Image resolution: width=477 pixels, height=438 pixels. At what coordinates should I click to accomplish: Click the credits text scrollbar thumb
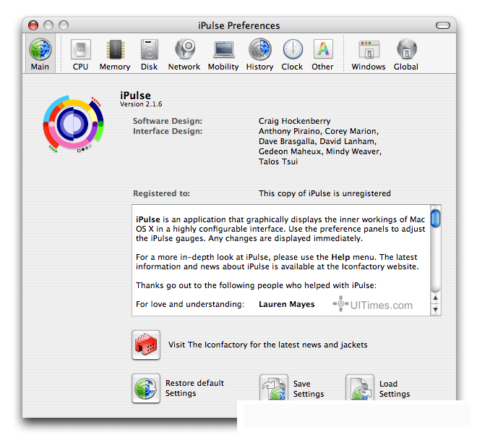435,218
